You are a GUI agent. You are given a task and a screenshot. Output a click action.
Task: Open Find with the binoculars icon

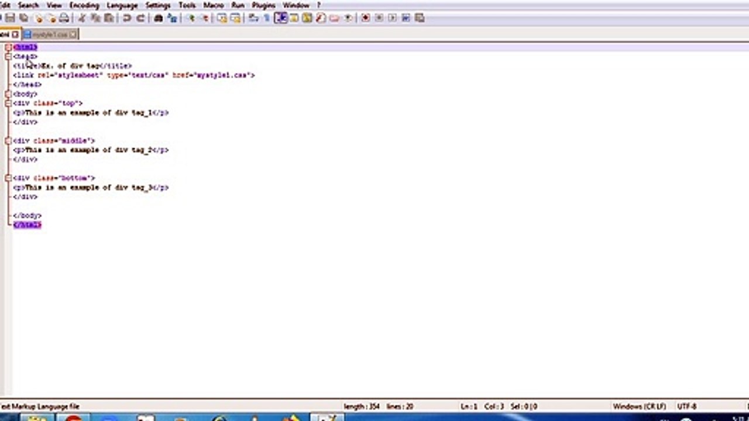pos(158,18)
